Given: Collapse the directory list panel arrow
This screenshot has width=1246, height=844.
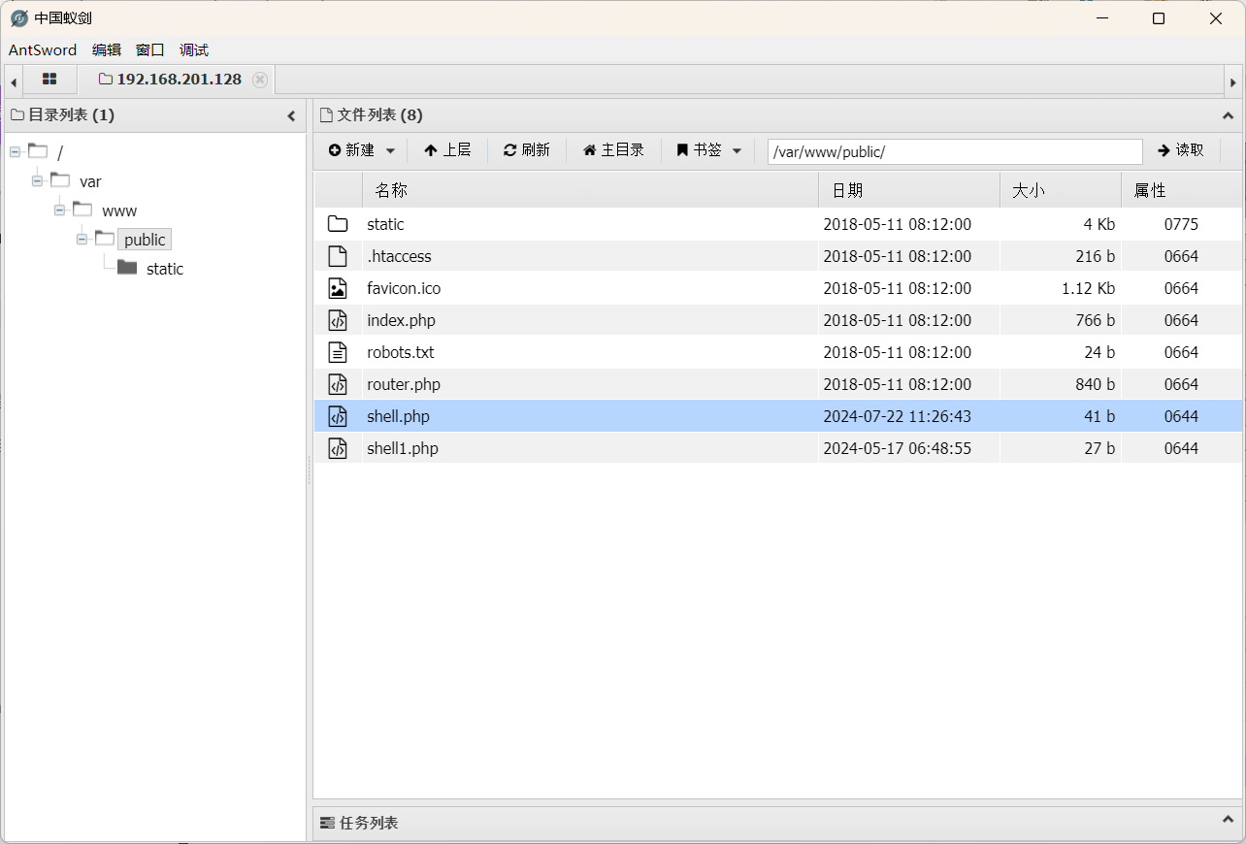Looking at the screenshot, I should coord(291,115).
